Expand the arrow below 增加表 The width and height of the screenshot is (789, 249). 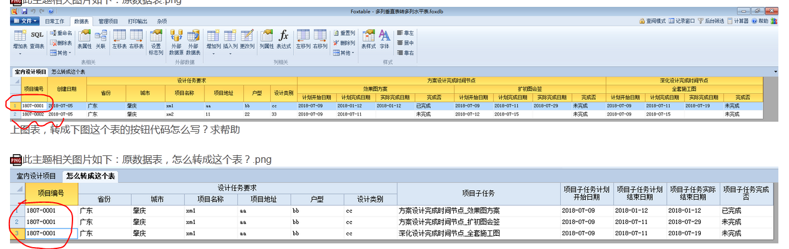pos(20,53)
